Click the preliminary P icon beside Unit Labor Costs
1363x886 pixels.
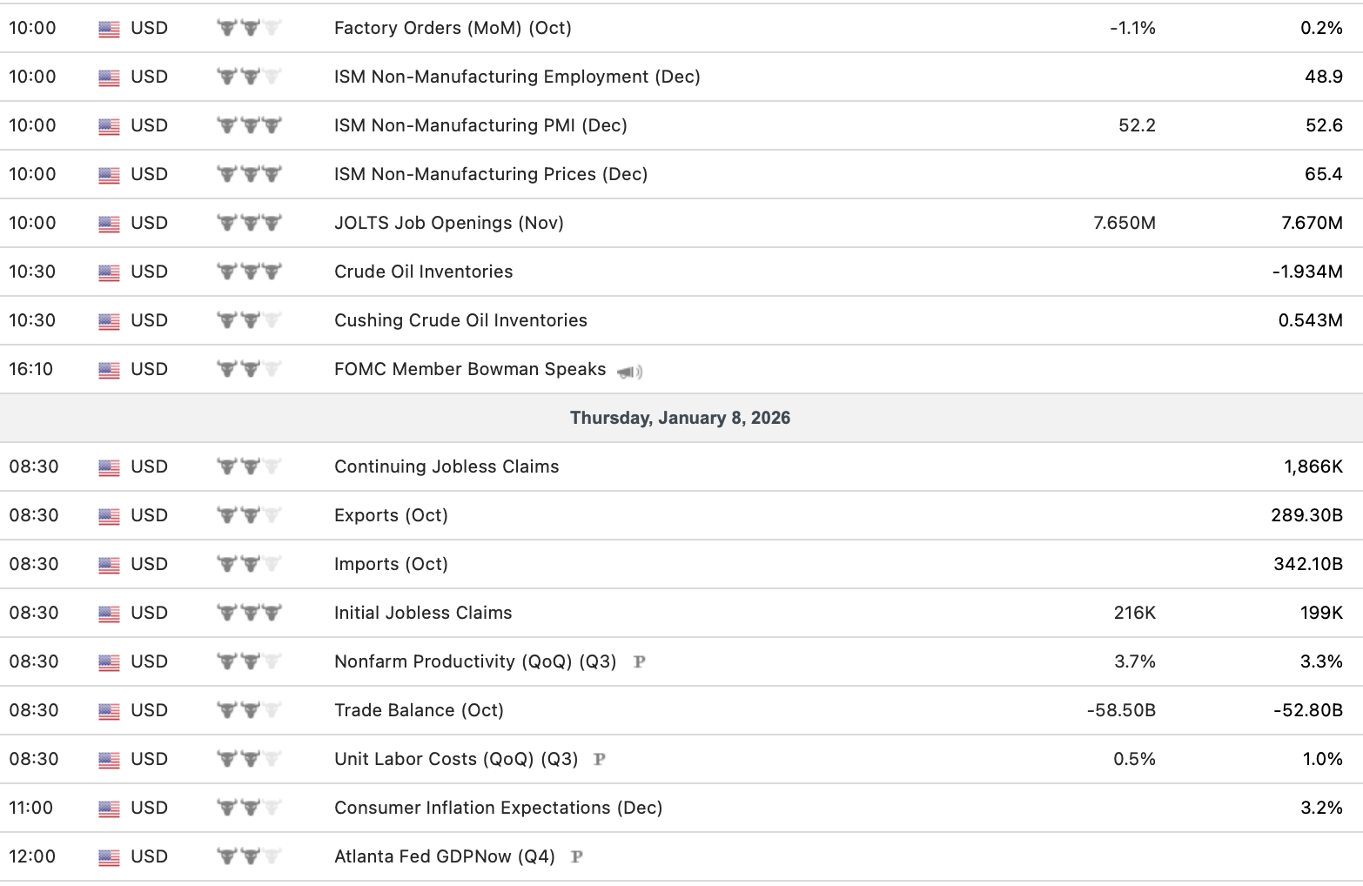coord(600,760)
